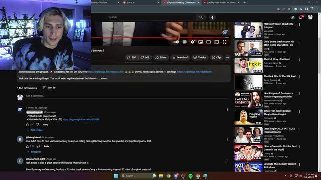Screen dimensions: 321x180
Task: Open the taskbar clock and date
Action: [309, 176]
